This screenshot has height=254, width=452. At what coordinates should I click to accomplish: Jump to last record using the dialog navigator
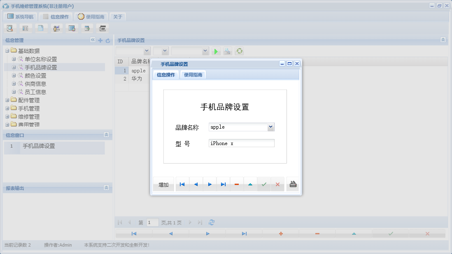click(x=223, y=184)
